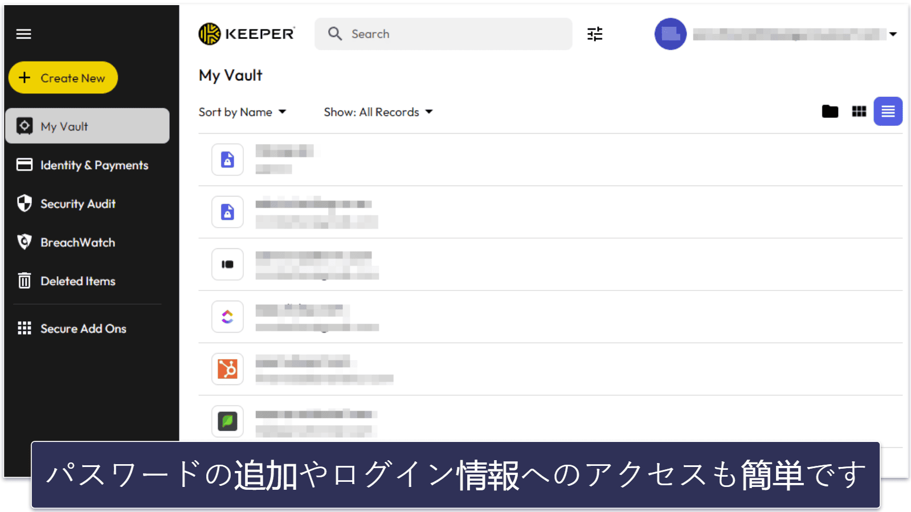Click the BreachWatch shield icon

click(24, 242)
